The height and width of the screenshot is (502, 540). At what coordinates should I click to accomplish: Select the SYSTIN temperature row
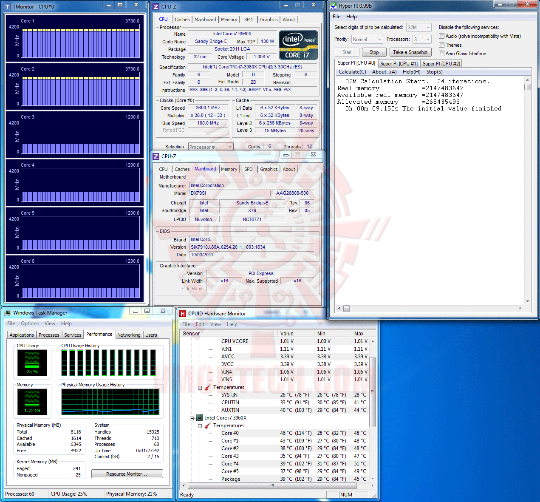[275, 395]
